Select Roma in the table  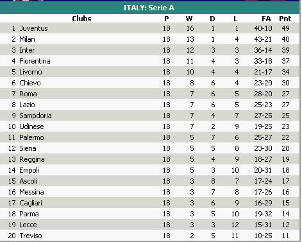point(28,94)
